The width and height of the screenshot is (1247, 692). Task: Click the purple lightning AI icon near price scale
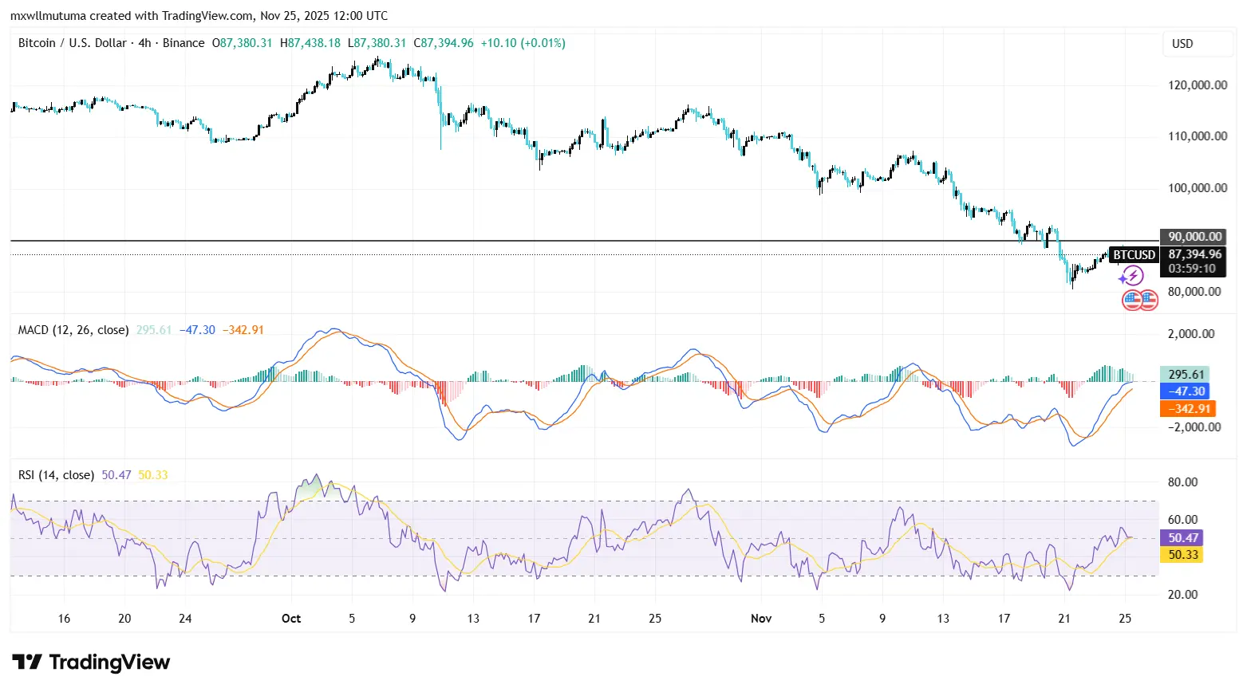pos(1131,276)
